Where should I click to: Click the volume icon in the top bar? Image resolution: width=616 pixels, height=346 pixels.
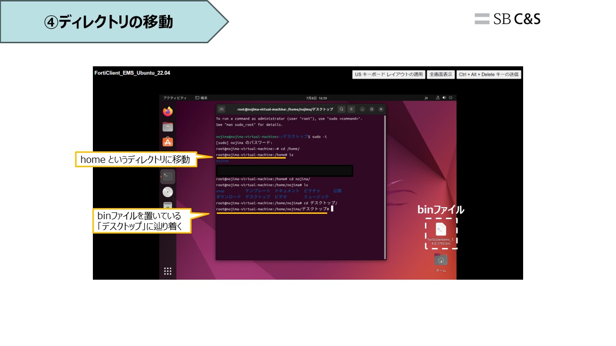(444, 98)
